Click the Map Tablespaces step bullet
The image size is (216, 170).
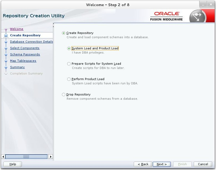(x=6, y=61)
